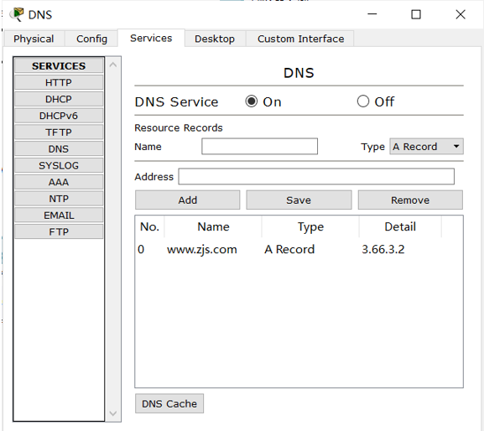484x431 pixels.
Task: Open the NTP service
Action: tap(59, 199)
